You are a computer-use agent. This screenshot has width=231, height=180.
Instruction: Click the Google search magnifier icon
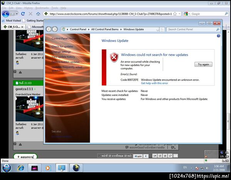[x=226, y=14]
